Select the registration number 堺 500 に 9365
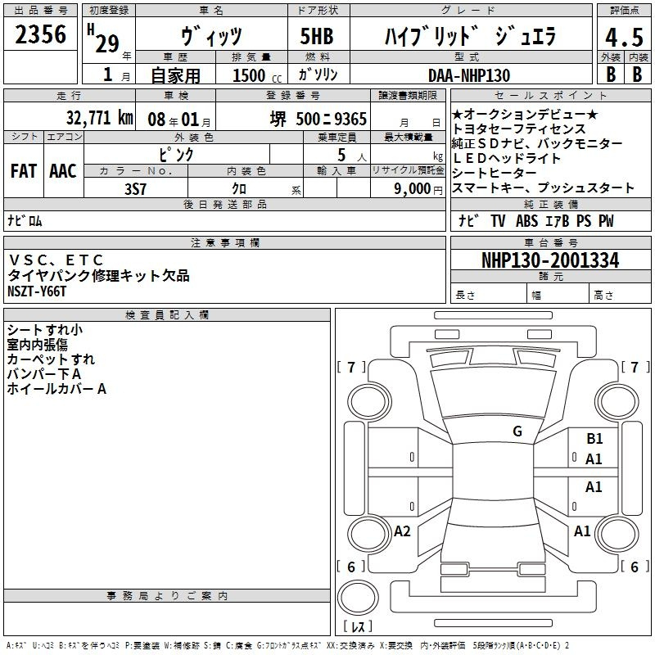 coord(318,119)
